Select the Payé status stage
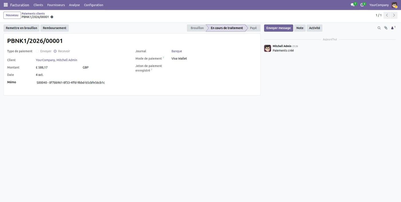This screenshot has width=401, height=202. tap(253, 28)
